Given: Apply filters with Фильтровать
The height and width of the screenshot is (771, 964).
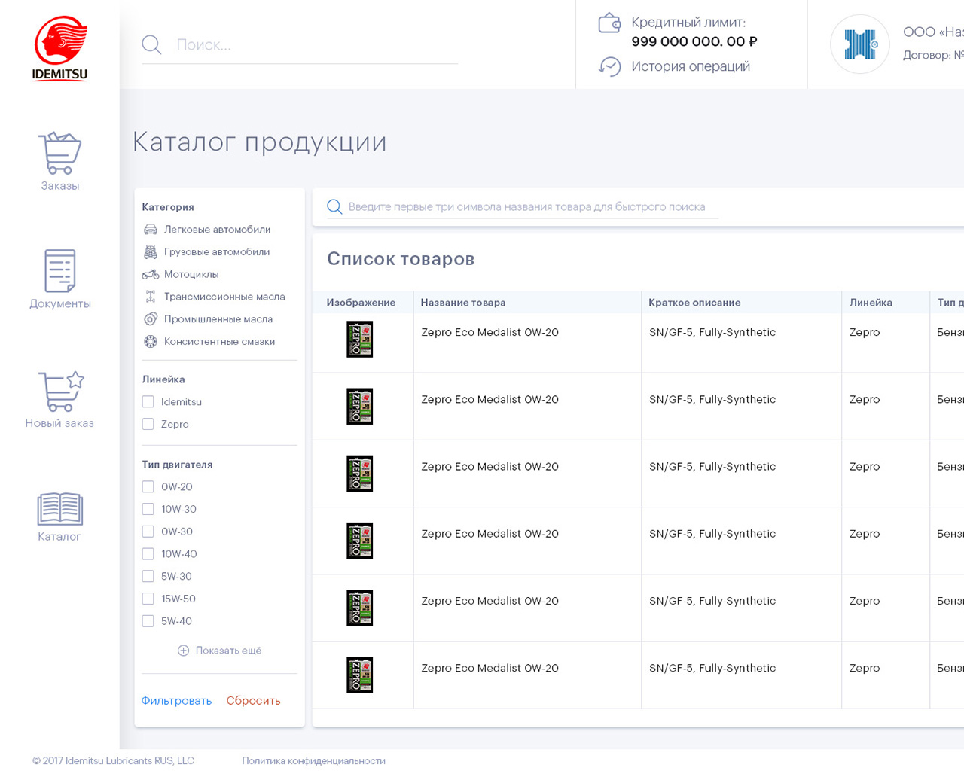Looking at the screenshot, I should (176, 701).
